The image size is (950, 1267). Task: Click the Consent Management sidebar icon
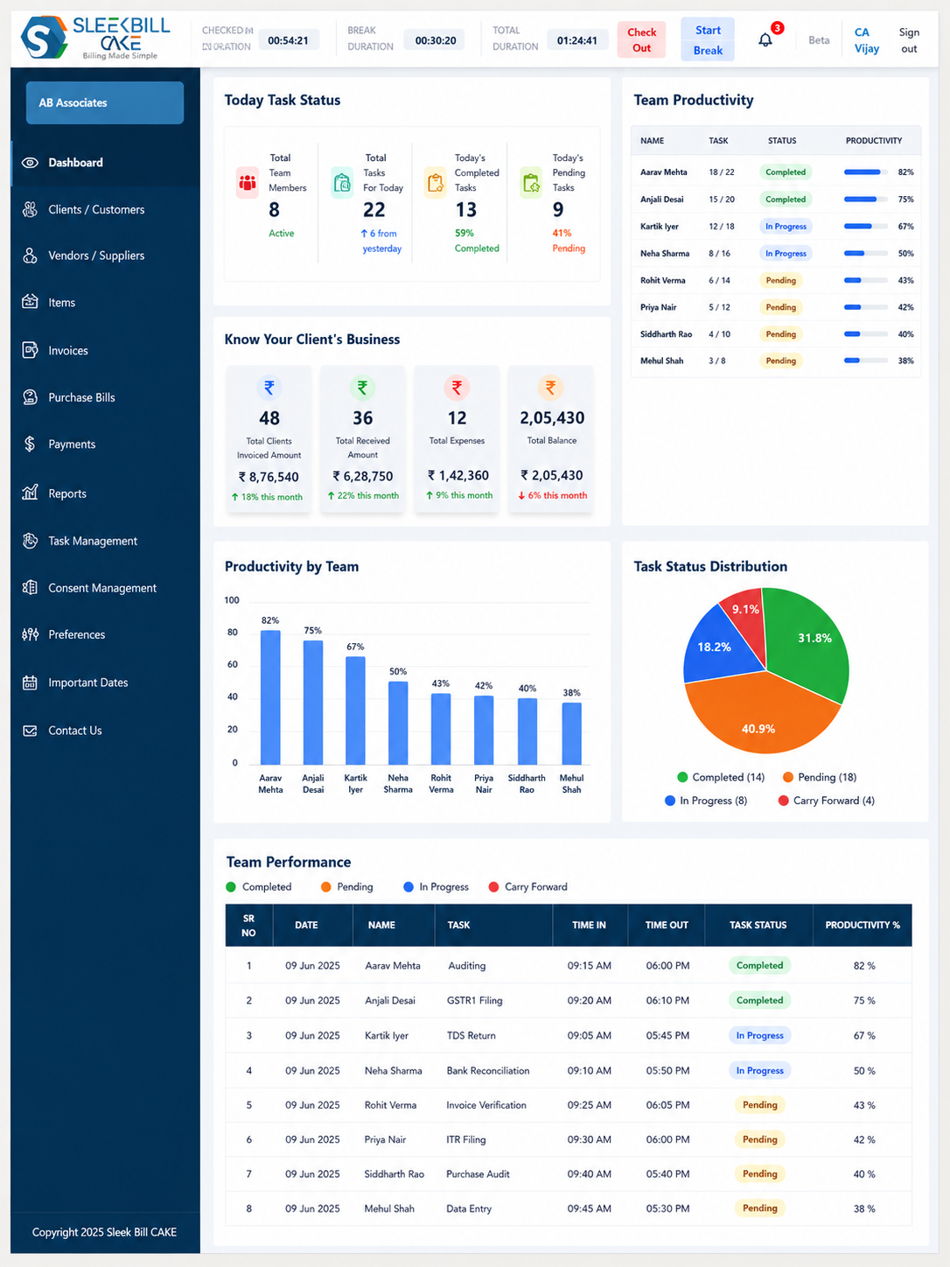coord(30,588)
